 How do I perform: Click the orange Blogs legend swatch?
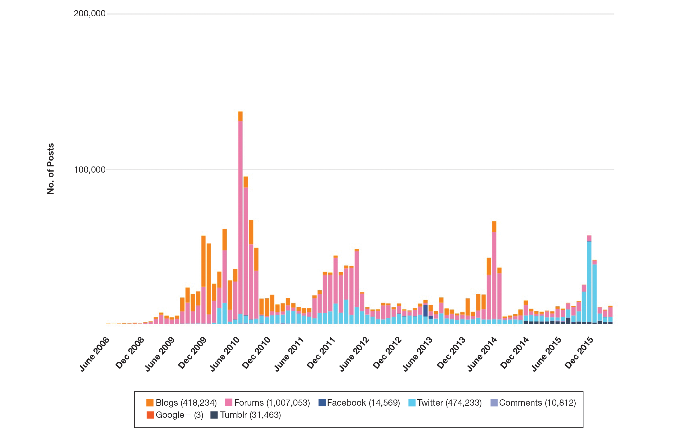tap(150, 403)
